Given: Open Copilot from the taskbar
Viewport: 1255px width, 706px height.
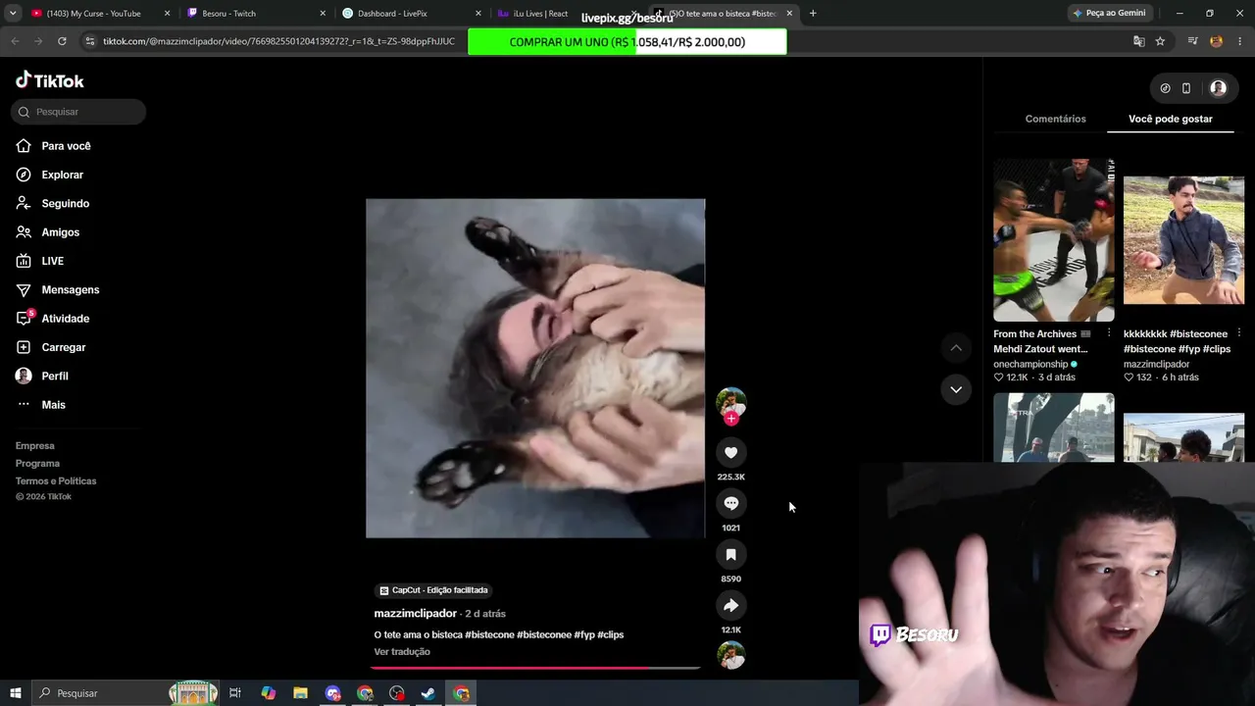Looking at the screenshot, I should [x=269, y=693].
